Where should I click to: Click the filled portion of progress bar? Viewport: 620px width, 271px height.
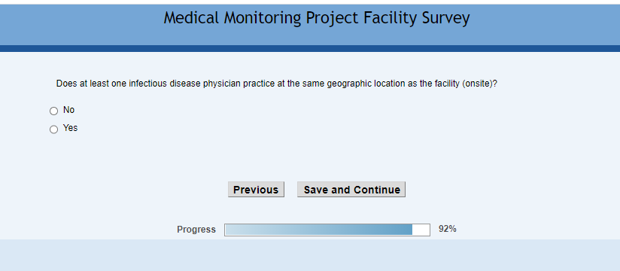tap(319, 230)
